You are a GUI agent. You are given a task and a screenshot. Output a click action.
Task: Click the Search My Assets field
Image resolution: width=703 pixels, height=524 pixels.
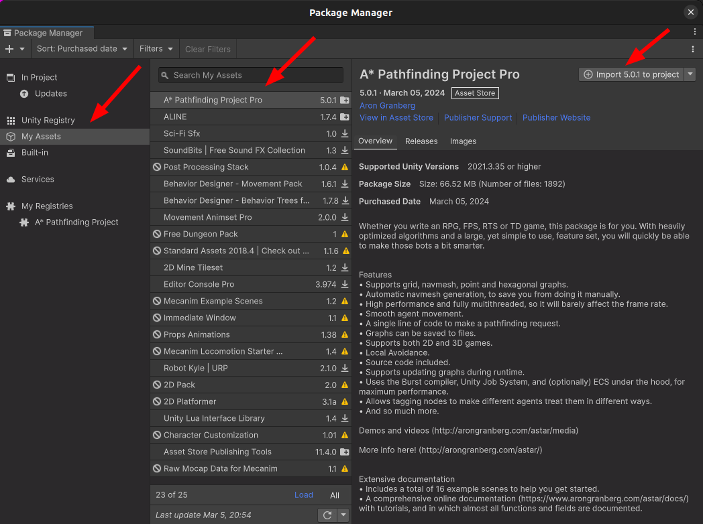(251, 75)
